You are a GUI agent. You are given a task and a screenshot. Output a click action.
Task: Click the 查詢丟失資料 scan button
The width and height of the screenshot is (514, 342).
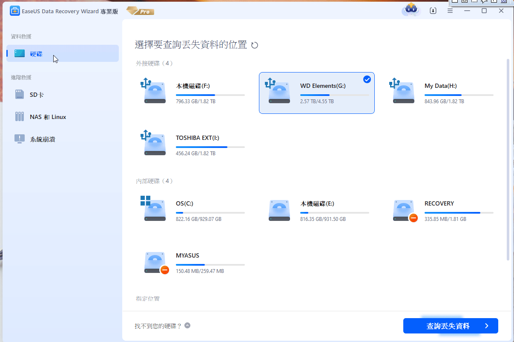451,326
